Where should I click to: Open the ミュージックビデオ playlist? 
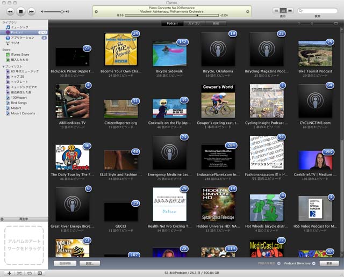point(24,87)
